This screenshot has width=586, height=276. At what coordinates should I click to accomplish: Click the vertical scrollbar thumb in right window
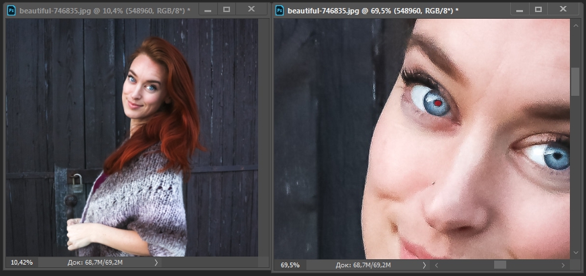coord(575,82)
